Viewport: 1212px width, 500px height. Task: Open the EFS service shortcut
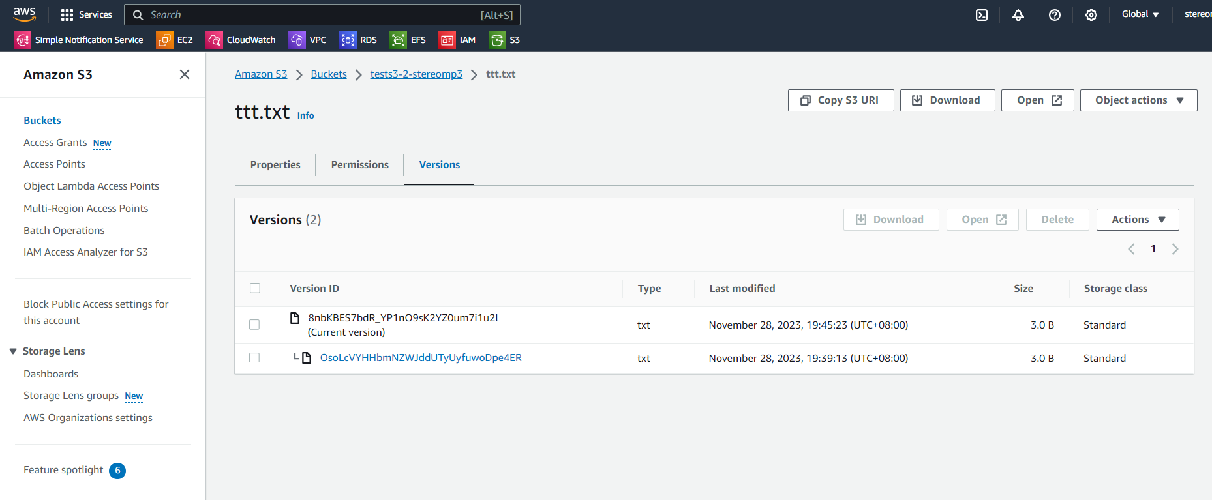[408, 40]
